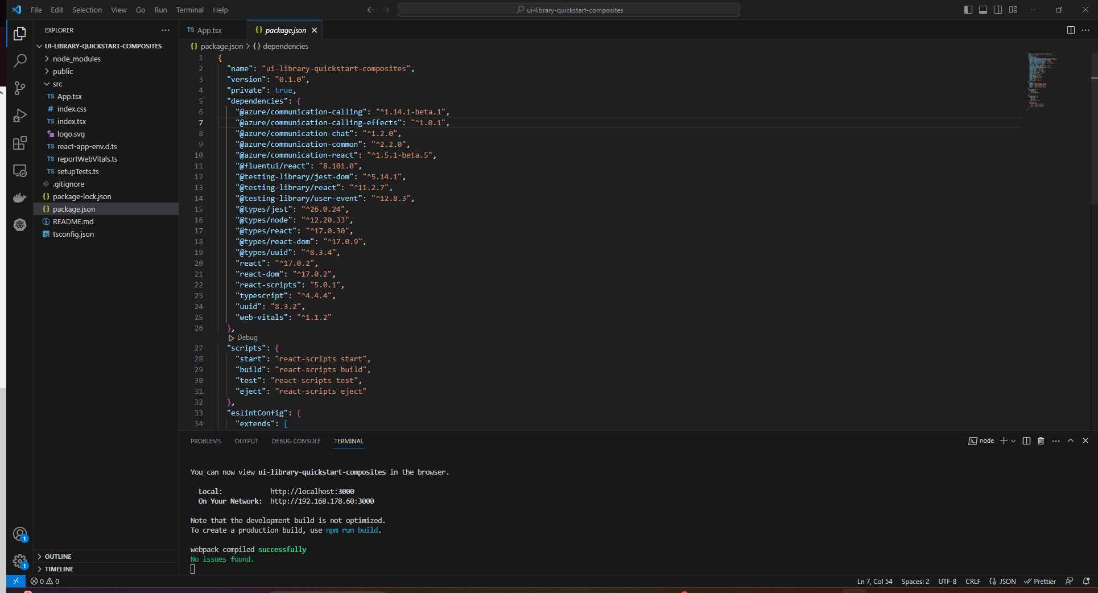Screen dimensions: 1098x593
Task: Click Debug code lens above scripts
Action: (x=247, y=337)
